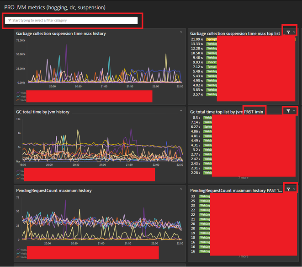Open PendingRequestCount maximum history tile chevron
The height and width of the screenshot is (267, 302).
pyautogui.click(x=181, y=189)
